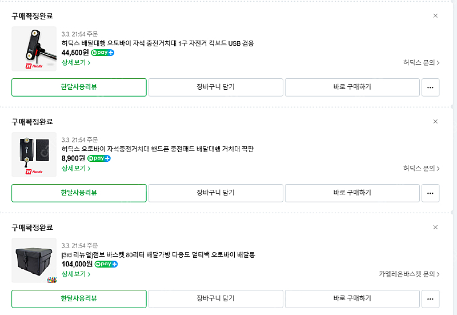Screen dimensions: 457x315
Task: Click 바로 구매하기 for the 44,500원 mount
Action: coord(352,87)
